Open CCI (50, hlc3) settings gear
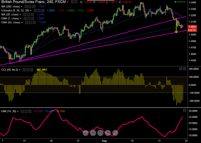 pos(28,70)
